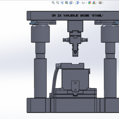Activate the Section View tool
119x119 pixels.
tap(66, 3)
